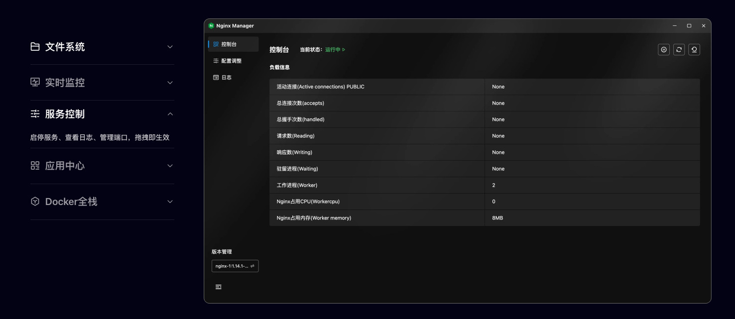Collapse the 服务控制 section chevron
Screen dimensions: 735x319
170,114
